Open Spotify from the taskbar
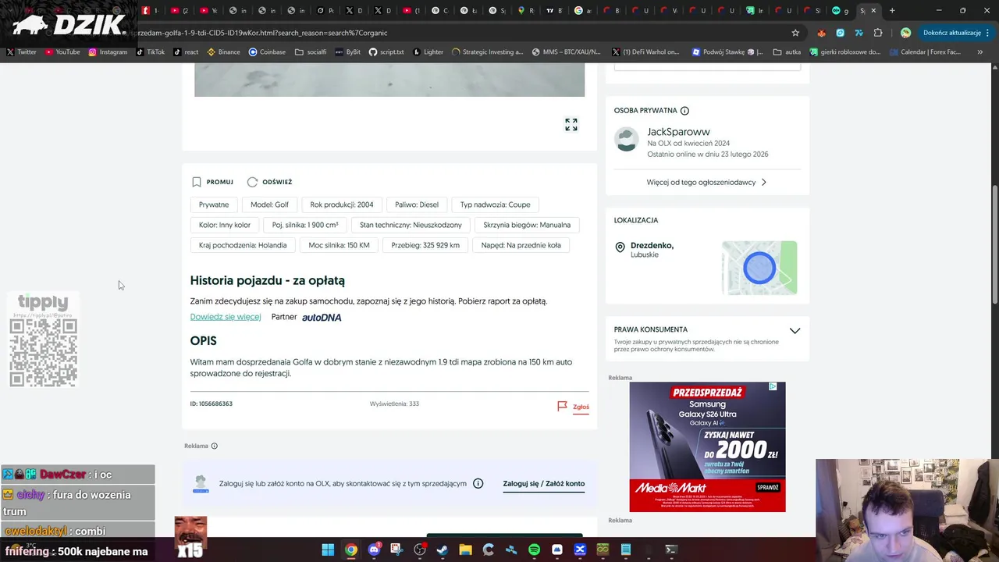This screenshot has width=999, height=562. pyautogui.click(x=534, y=550)
